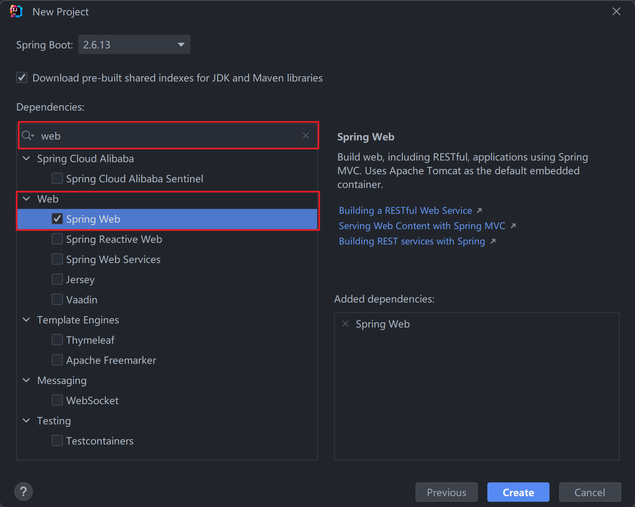Screen dimensions: 635x507
Task: Clear the dependency search text
Action: (x=306, y=136)
